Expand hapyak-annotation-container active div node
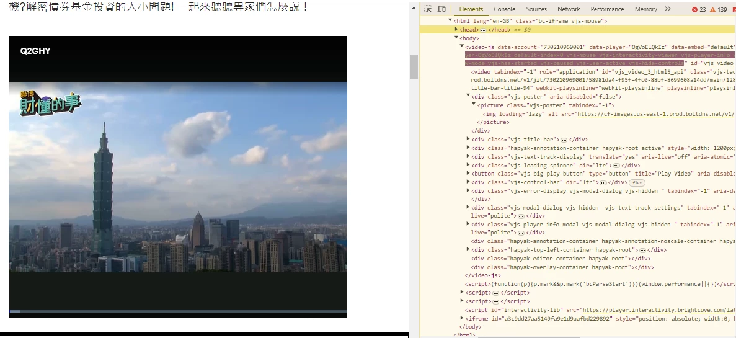The image size is (736, 338). pyautogui.click(x=468, y=148)
